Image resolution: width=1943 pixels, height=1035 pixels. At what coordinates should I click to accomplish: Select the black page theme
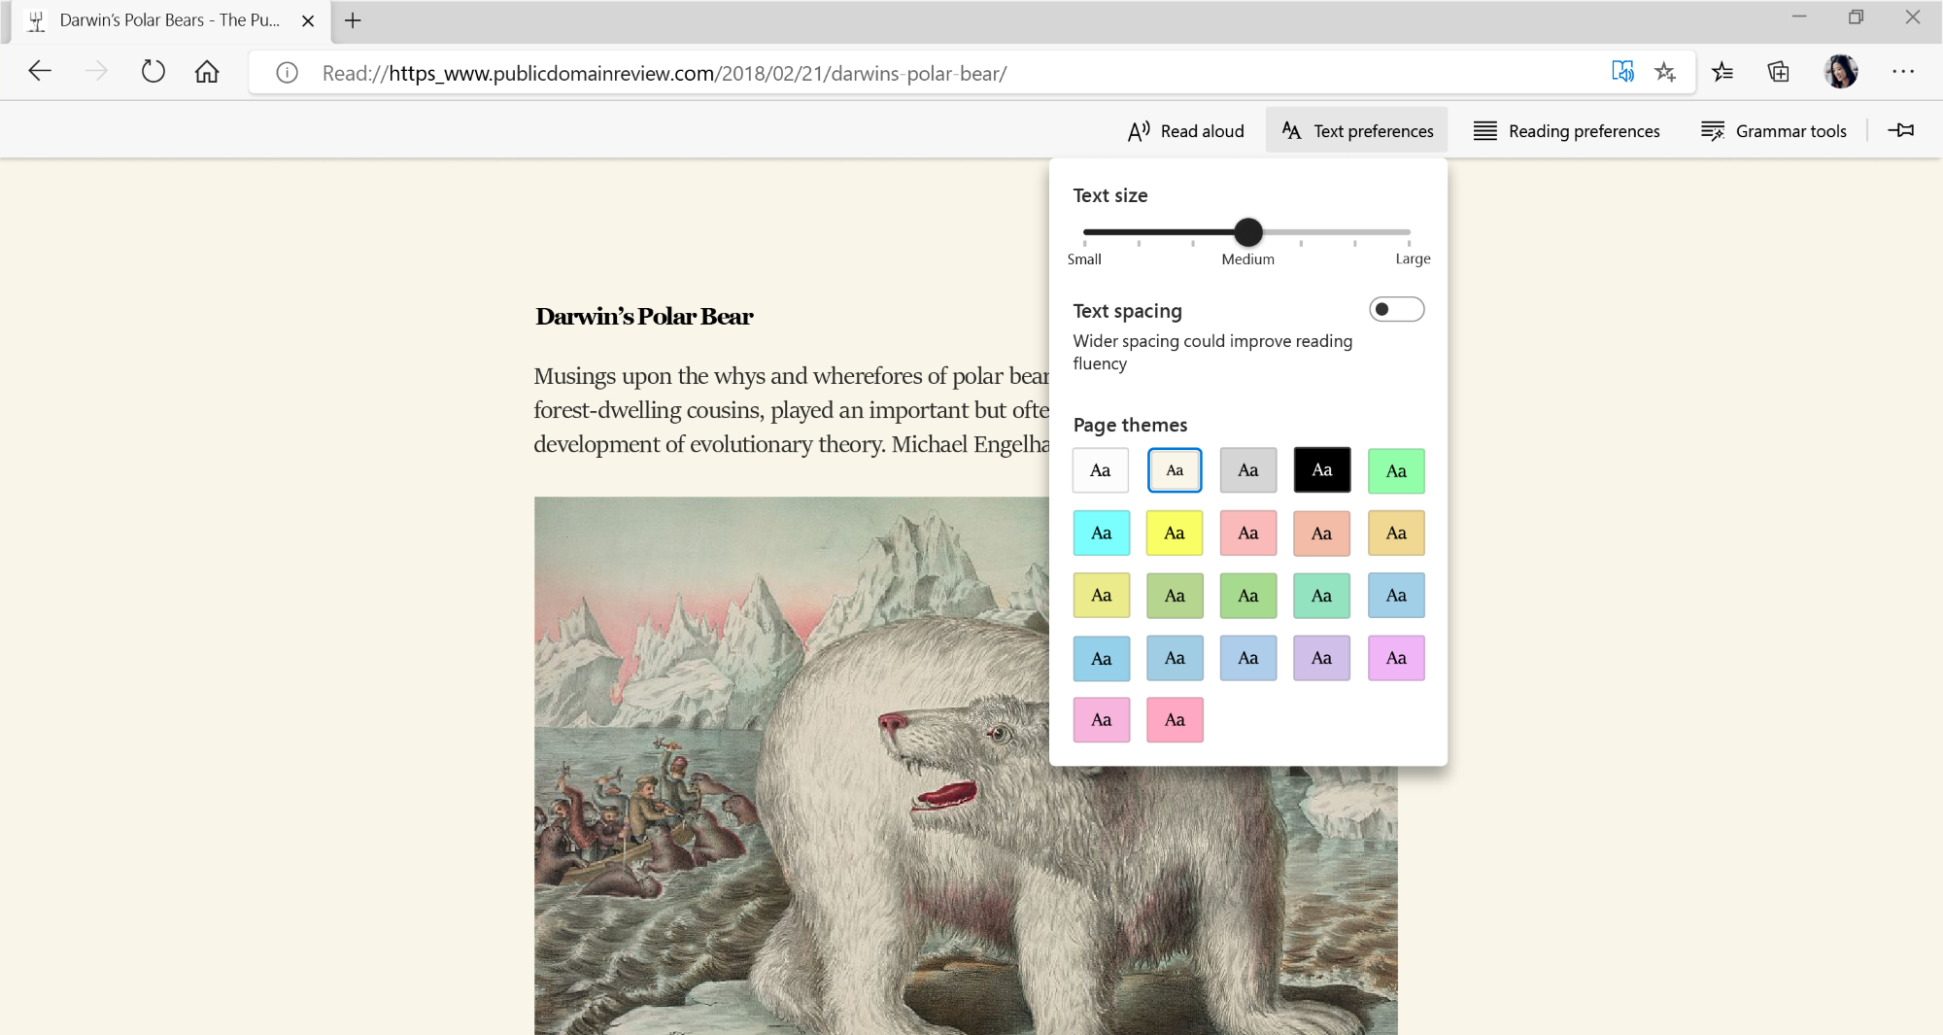1321,470
